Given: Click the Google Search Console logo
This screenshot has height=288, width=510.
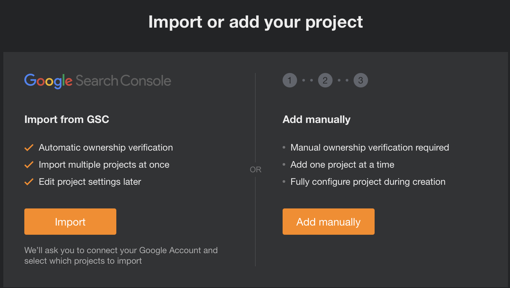Looking at the screenshot, I should coord(98,81).
